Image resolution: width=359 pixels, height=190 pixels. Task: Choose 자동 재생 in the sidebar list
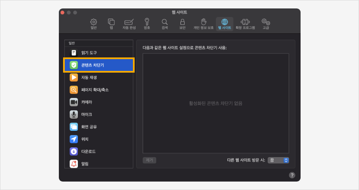point(98,77)
